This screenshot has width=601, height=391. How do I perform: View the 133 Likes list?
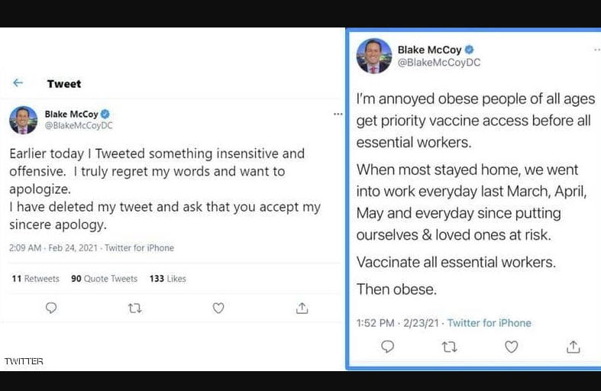[167, 279]
